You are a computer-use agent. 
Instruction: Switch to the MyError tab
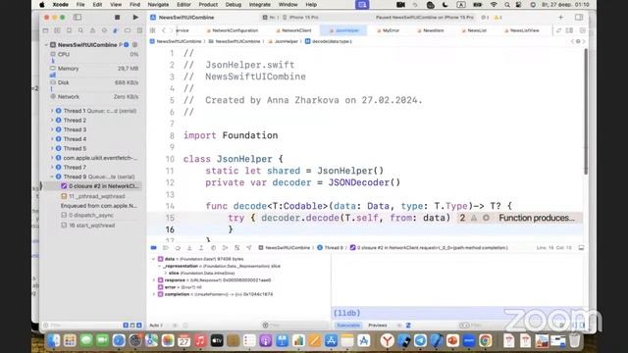[x=389, y=30]
